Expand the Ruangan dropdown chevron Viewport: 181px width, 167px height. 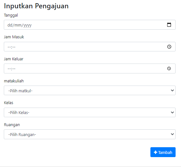(x=172, y=134)
